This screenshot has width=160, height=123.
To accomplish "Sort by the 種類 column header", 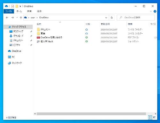I will pos(130,24).
